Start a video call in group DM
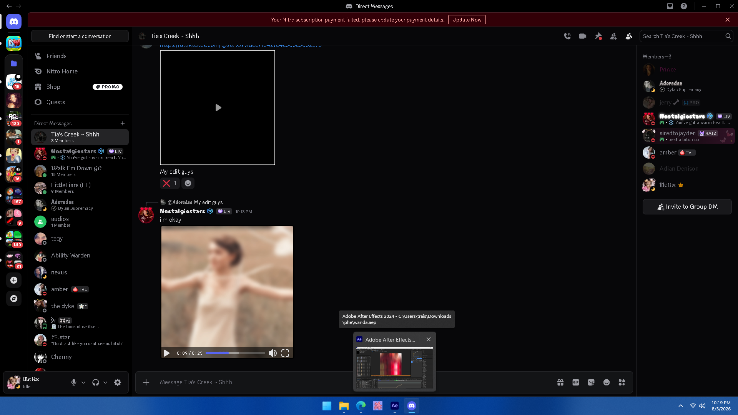738x415 pixels. click(583, 36)
